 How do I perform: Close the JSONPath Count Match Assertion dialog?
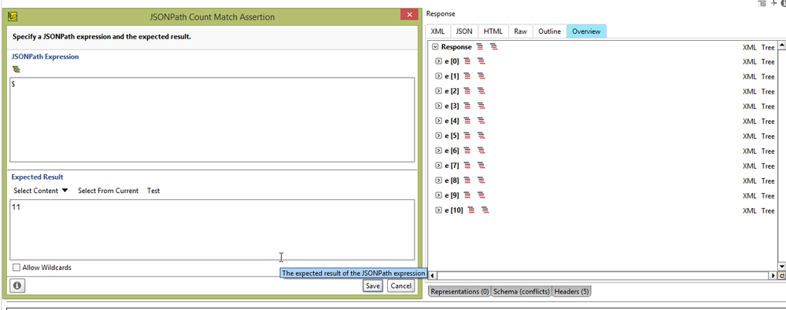[x=409, y=15]
